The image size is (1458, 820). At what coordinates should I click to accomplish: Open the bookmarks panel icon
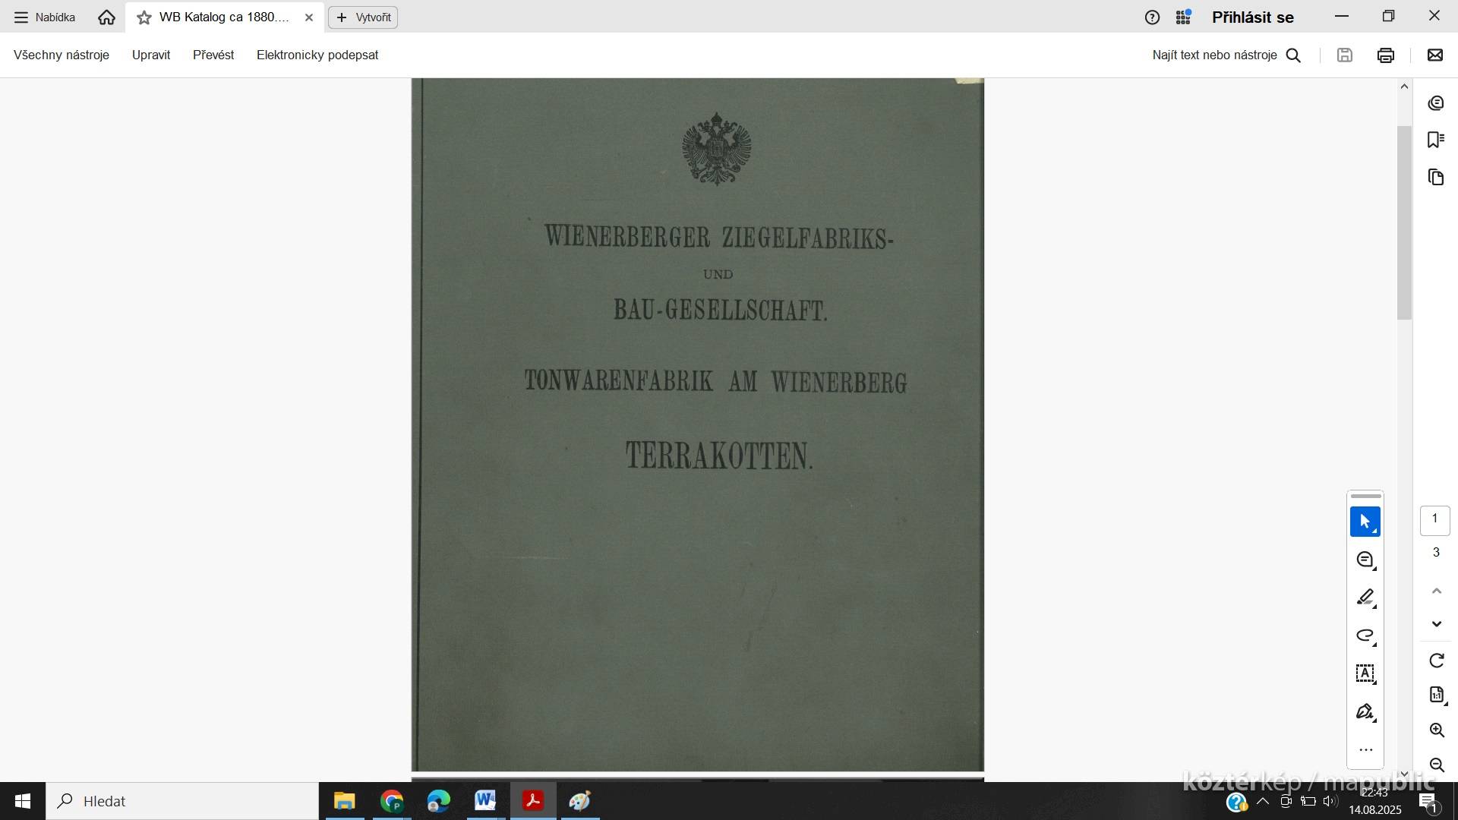tap(1436, 140)
